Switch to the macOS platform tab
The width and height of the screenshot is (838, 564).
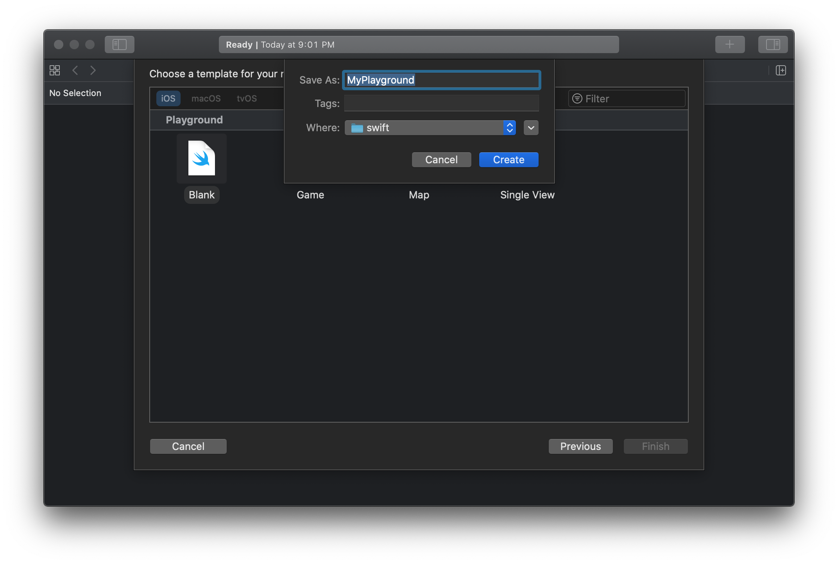[x=206, y=98]
